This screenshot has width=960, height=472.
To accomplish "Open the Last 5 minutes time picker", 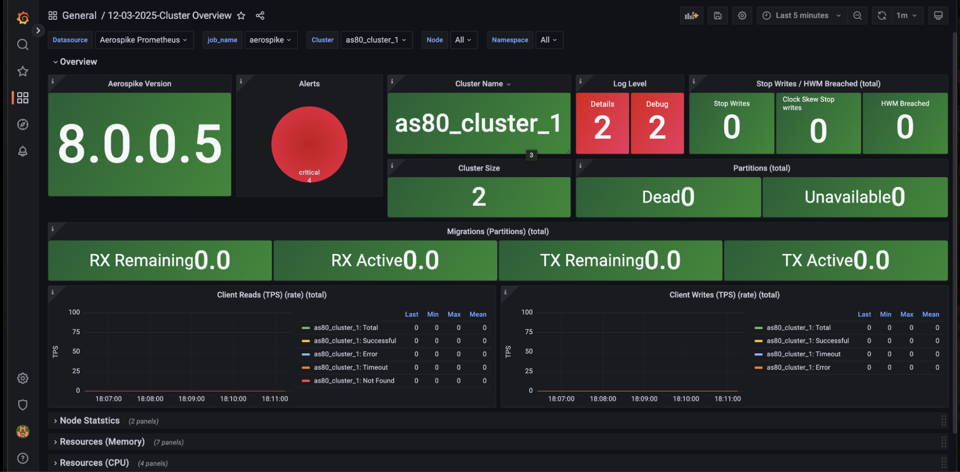I will [802, 15].
